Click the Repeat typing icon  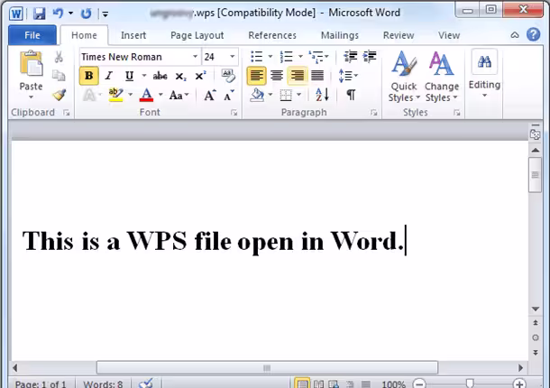pyautogui.click(x=86, y=14)
